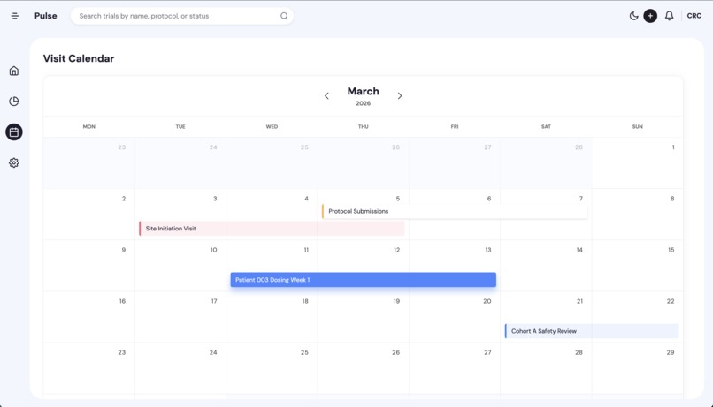
Task: Open the CRC user menu
Action: click(694, 16)
